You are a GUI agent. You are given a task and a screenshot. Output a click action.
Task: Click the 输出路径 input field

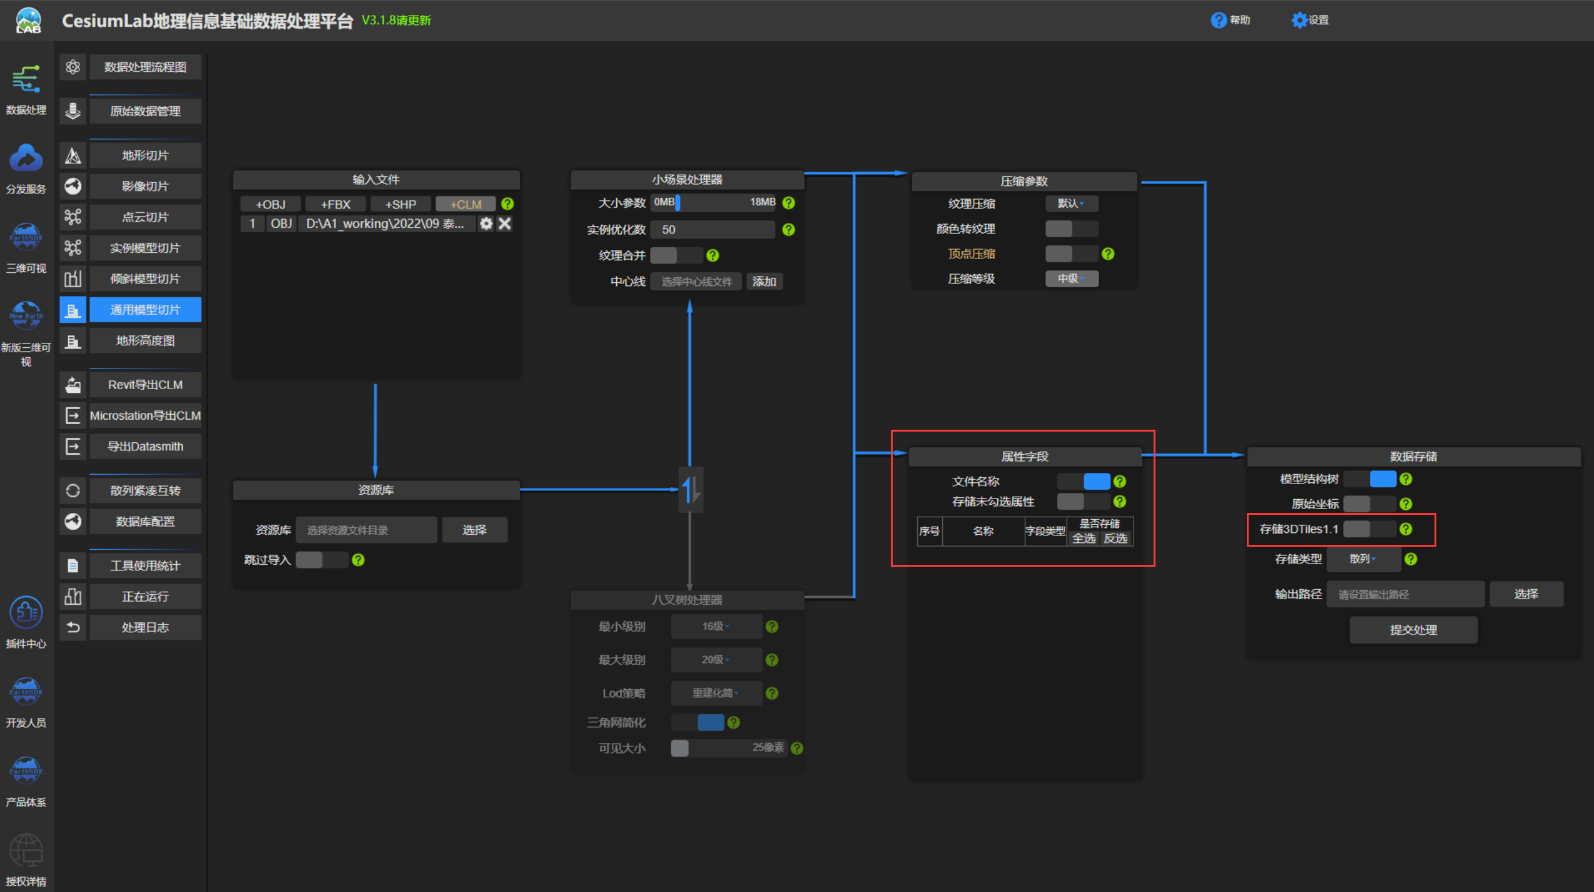coord(1405,594)
